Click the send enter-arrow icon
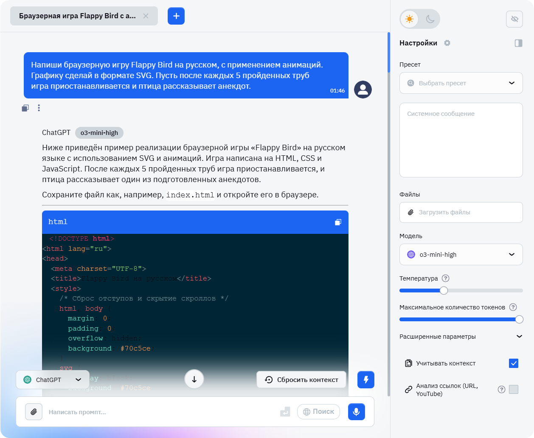Image resolution: width=534 pixels, height=438 pixels. point(285,412)
